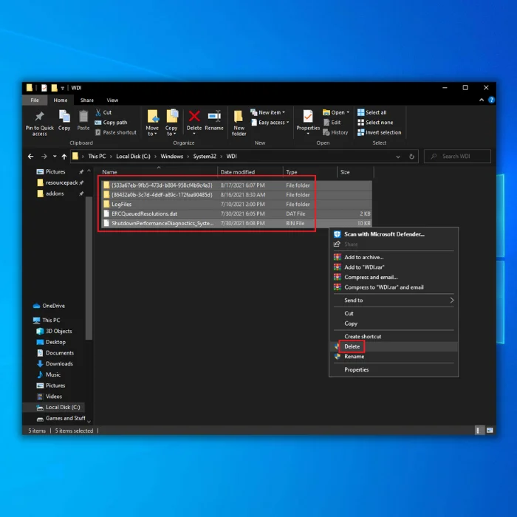Select Delete in the context menu
The width and height of the screenshot is (517, 517).
(352, 346)
